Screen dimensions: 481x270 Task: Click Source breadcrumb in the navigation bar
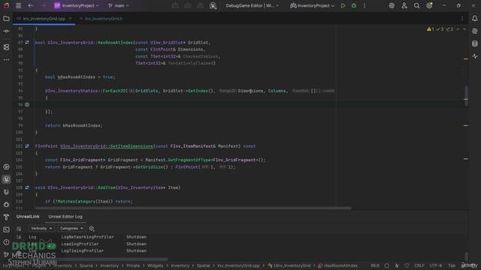(86, 265)
